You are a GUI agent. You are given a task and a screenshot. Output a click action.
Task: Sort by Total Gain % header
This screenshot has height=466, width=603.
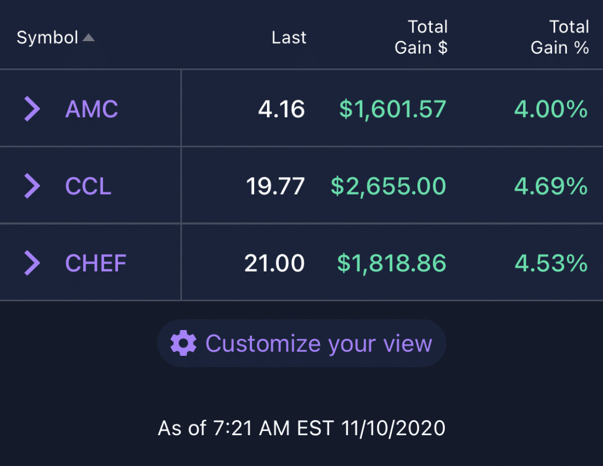560,37
